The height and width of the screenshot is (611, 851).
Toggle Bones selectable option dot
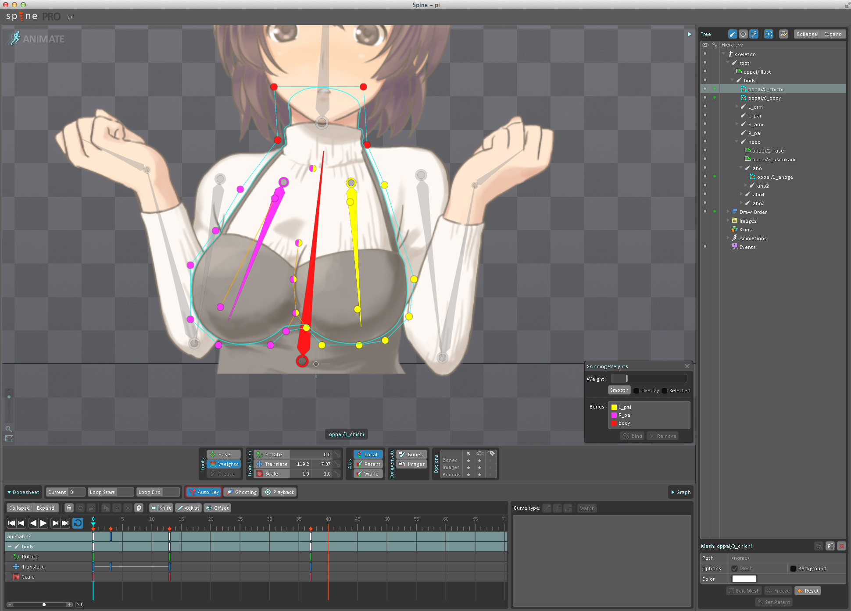468,461
